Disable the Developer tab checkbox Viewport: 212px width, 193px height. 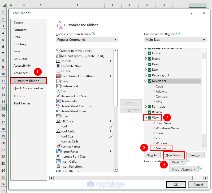pos(149,81)
